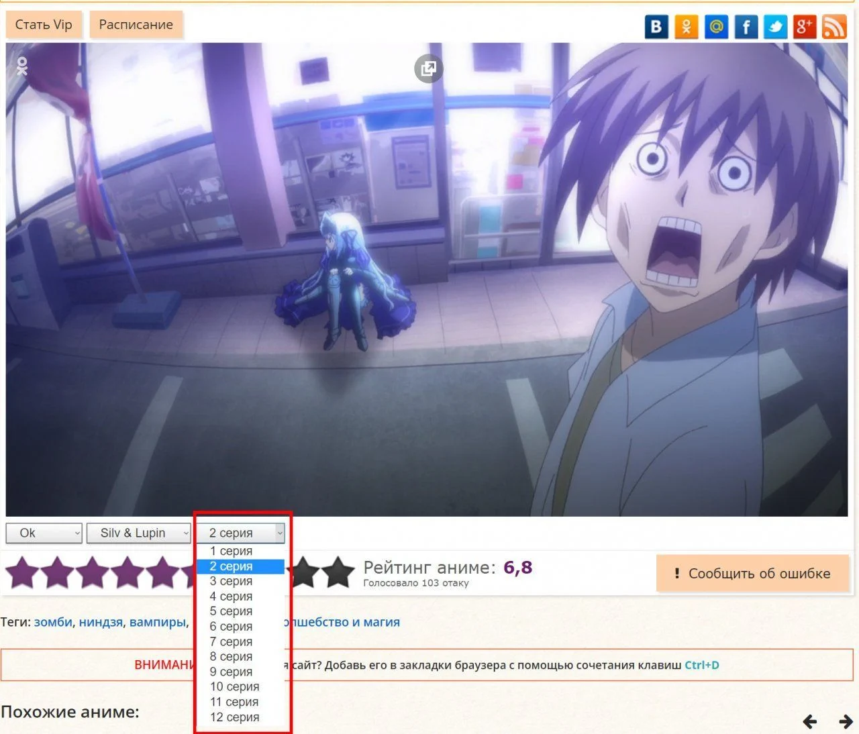The width and height of the screenshot is (859, 734).
Task: Click the Стать Vip button
Action: pyautogui.click(x=44, y=25)
